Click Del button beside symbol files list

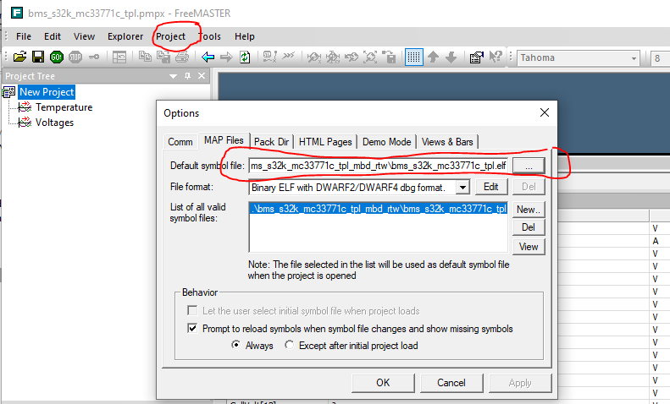click(x=529, y=227)
